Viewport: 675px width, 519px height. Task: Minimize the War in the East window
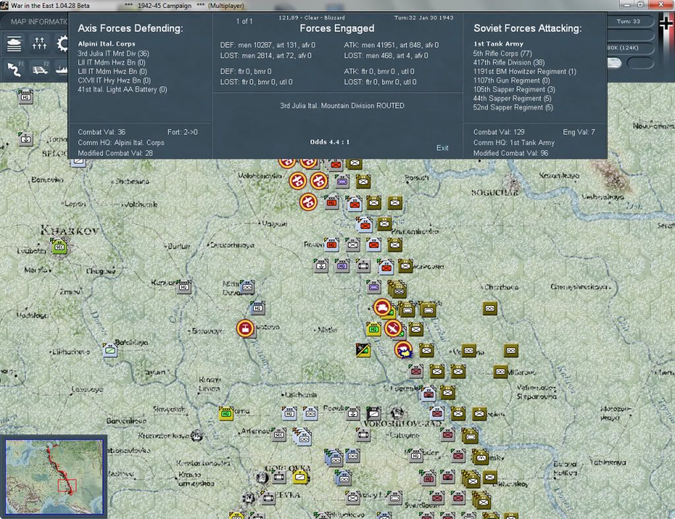[x=627, y=5]
